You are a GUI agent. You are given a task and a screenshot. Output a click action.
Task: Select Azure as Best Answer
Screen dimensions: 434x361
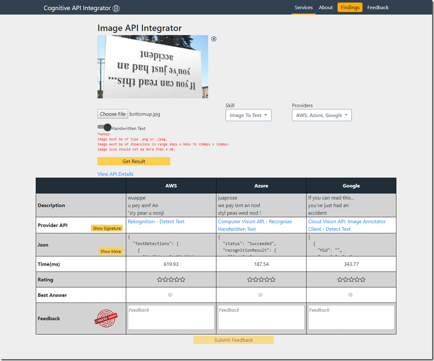point(260,295)
